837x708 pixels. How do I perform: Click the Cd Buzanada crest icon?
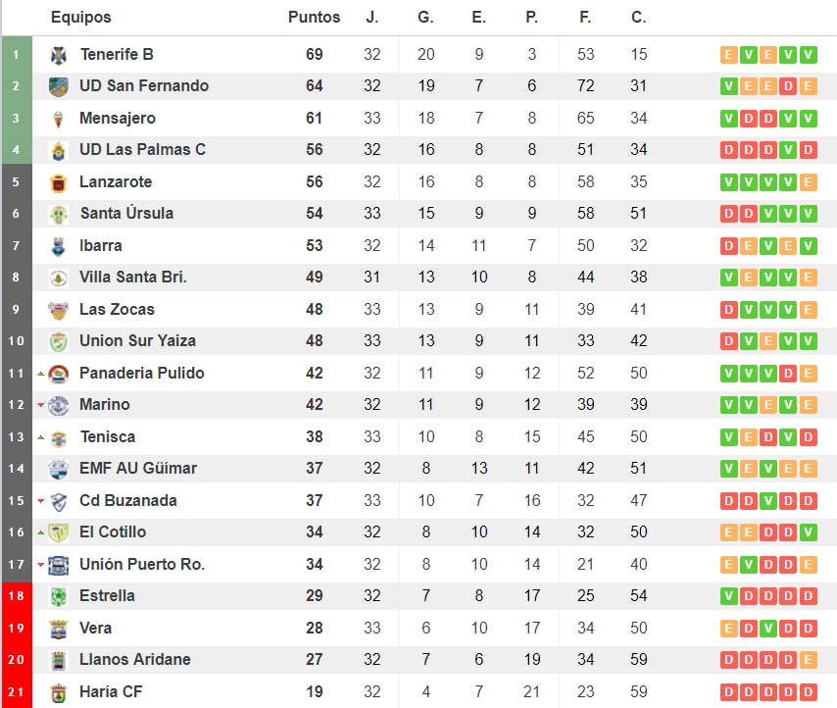point(59,501)
